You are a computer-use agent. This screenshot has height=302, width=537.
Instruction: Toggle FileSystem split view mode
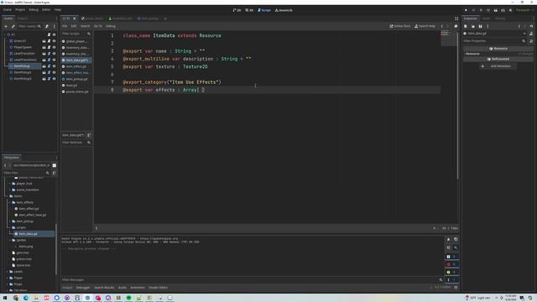54,165
